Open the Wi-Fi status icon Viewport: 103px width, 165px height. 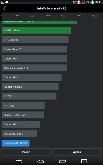pyautogui.click(x=75, y=2)
